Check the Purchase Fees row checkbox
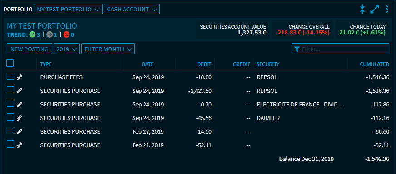 point(10,76)
